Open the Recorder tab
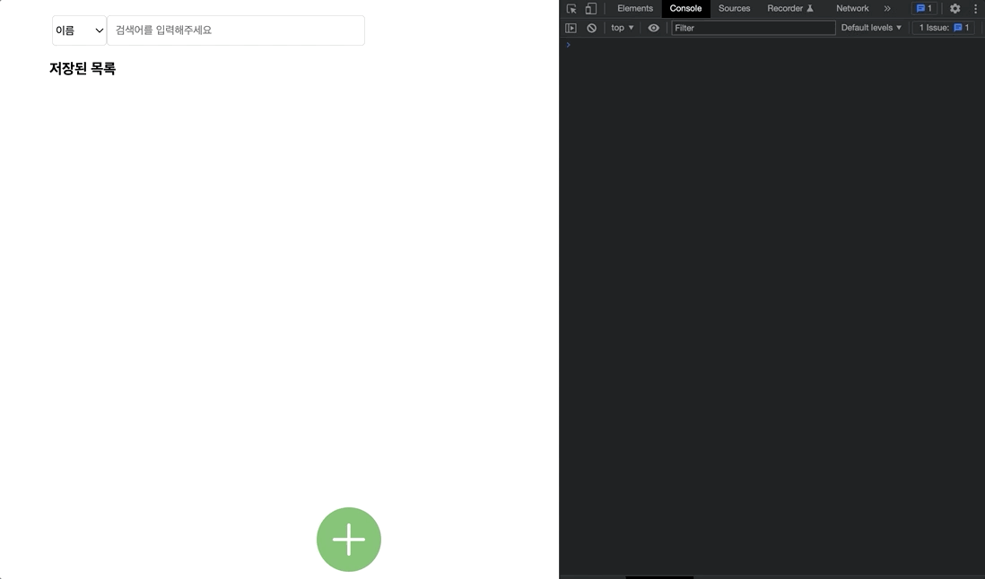Image resolution: width=985 pixels, height=579 pixels. 789,9
